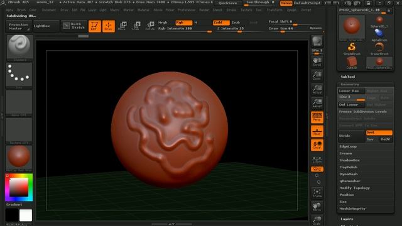Click the Quick Sketch icon
The height and width of the screenshot is (226, 402).
pos(74,26)
